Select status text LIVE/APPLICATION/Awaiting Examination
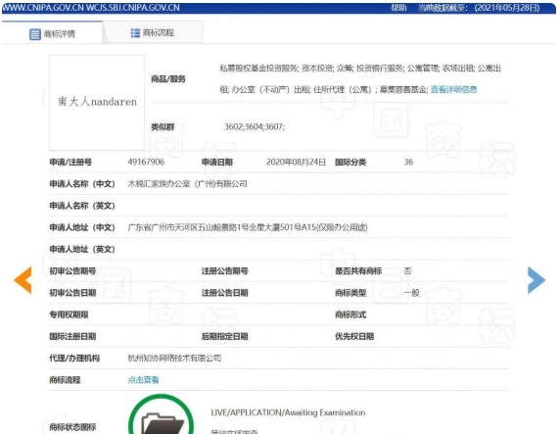This screenshot has width=560, height=434. coord(288,412)
